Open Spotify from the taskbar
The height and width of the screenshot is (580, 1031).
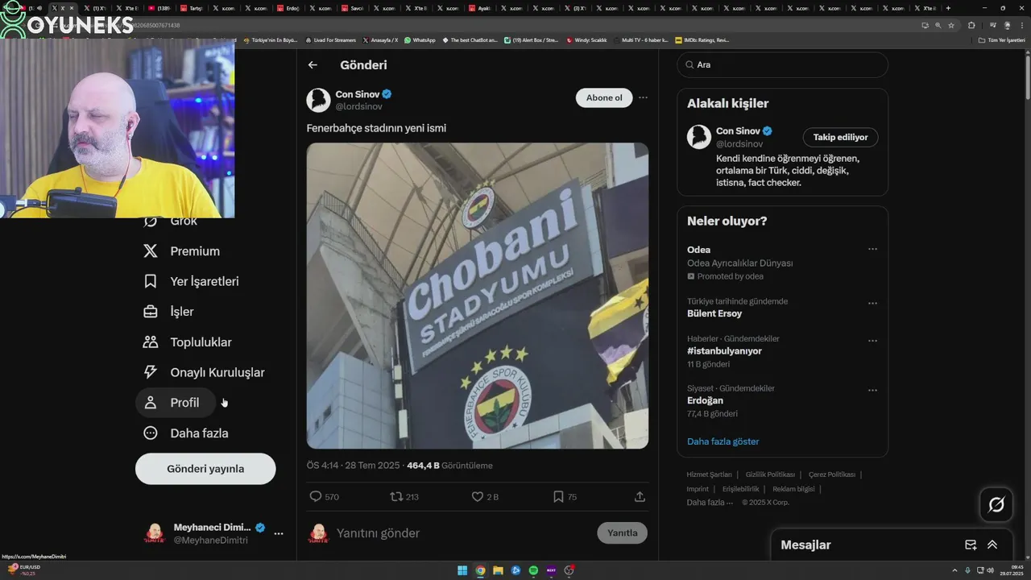tap(533, 570)
